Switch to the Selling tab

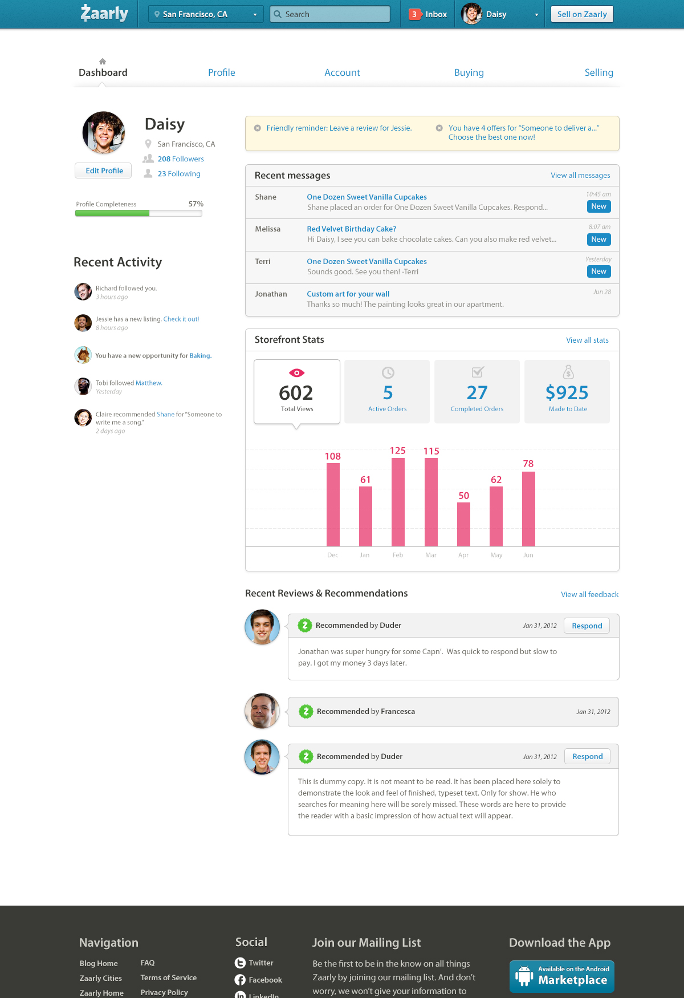pos(598,72)
